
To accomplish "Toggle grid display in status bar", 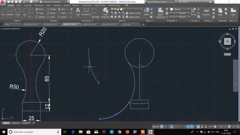I will tap(162, 127).
